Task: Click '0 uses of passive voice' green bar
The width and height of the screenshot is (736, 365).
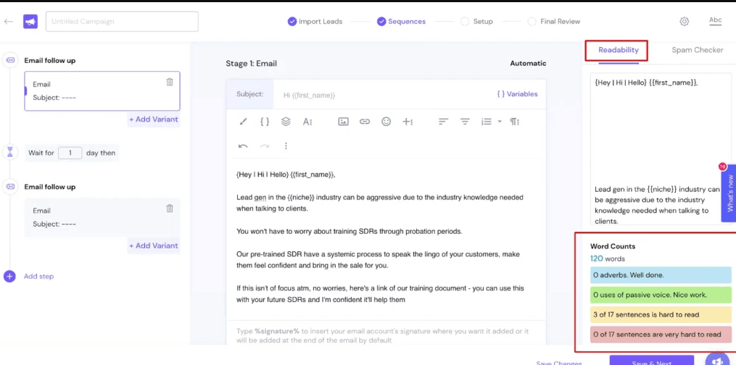Action: tap(661, 295)
